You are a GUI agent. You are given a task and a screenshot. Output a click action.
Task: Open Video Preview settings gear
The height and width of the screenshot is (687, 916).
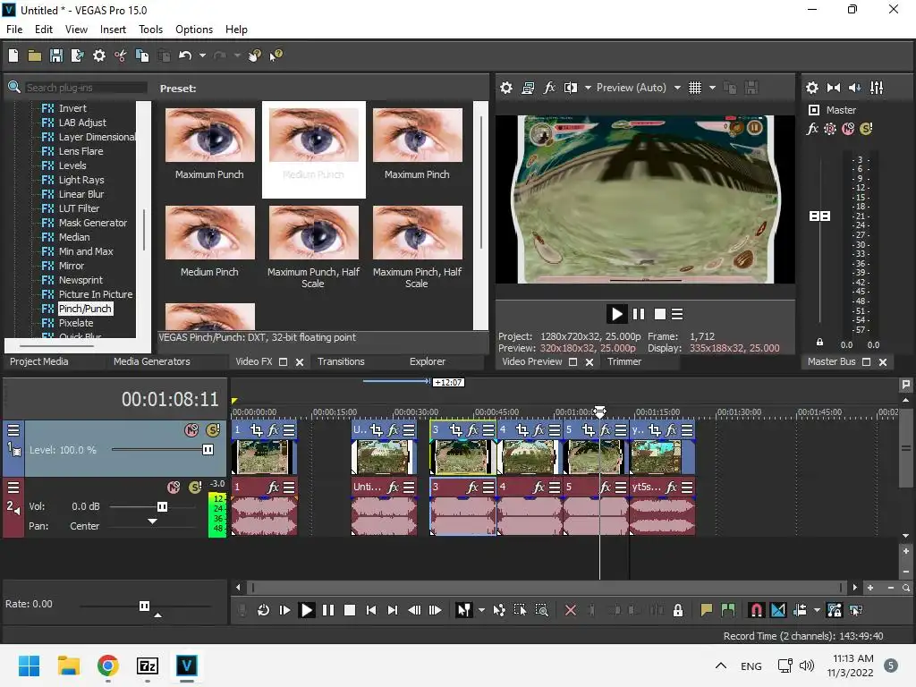(x=506, y=88)
